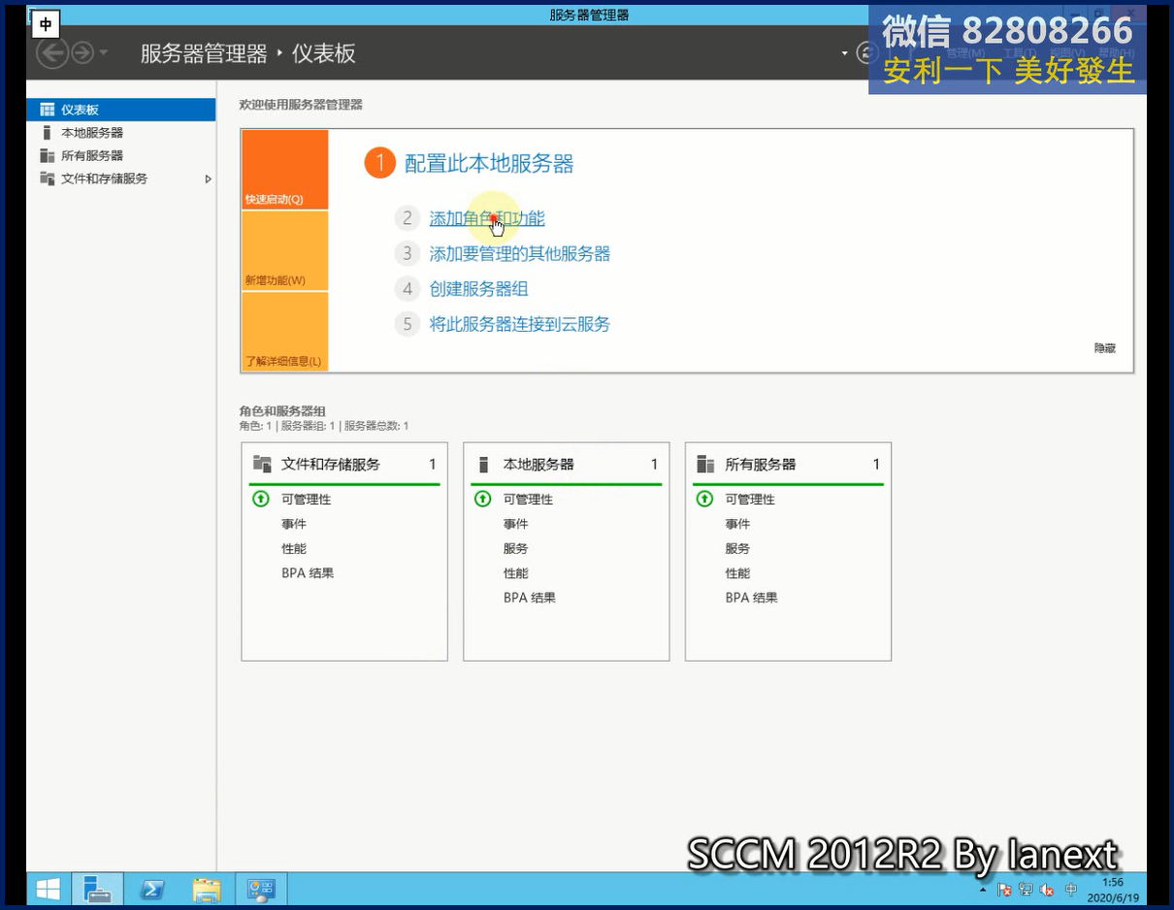1174x910 pixels.
Task: Open File Explorer from the taskbar
Action: click(x=207, y=889)
